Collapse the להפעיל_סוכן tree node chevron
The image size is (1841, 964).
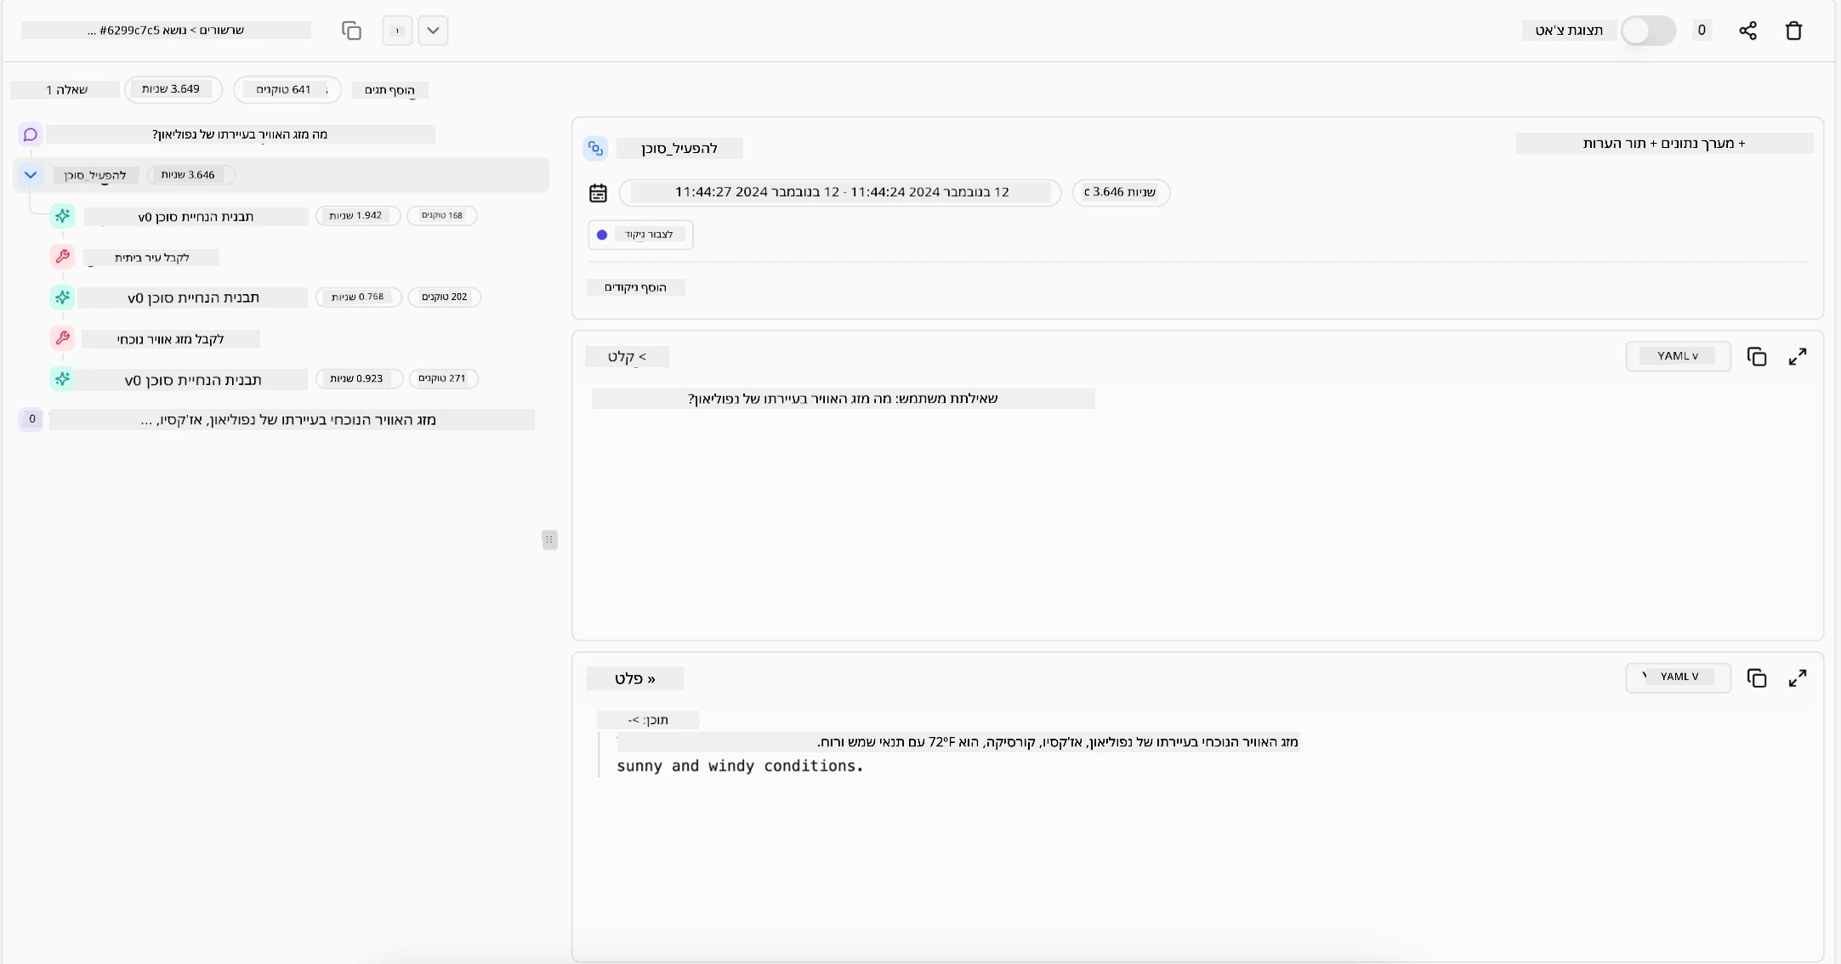[31, 175]
